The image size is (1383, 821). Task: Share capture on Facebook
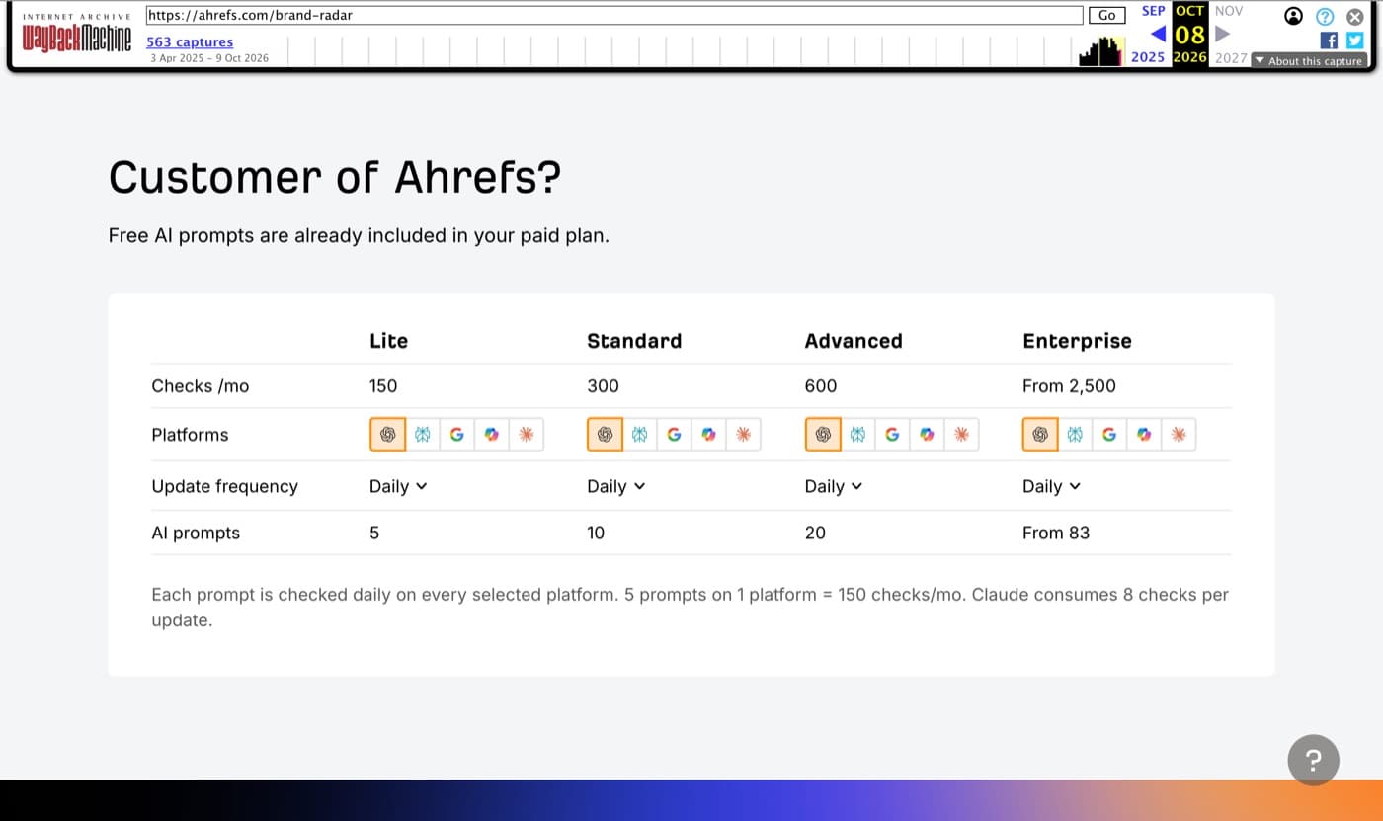[x=1330, y=41]
